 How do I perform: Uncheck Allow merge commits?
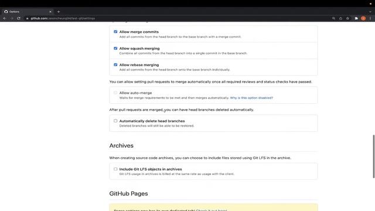pos(115,32)
